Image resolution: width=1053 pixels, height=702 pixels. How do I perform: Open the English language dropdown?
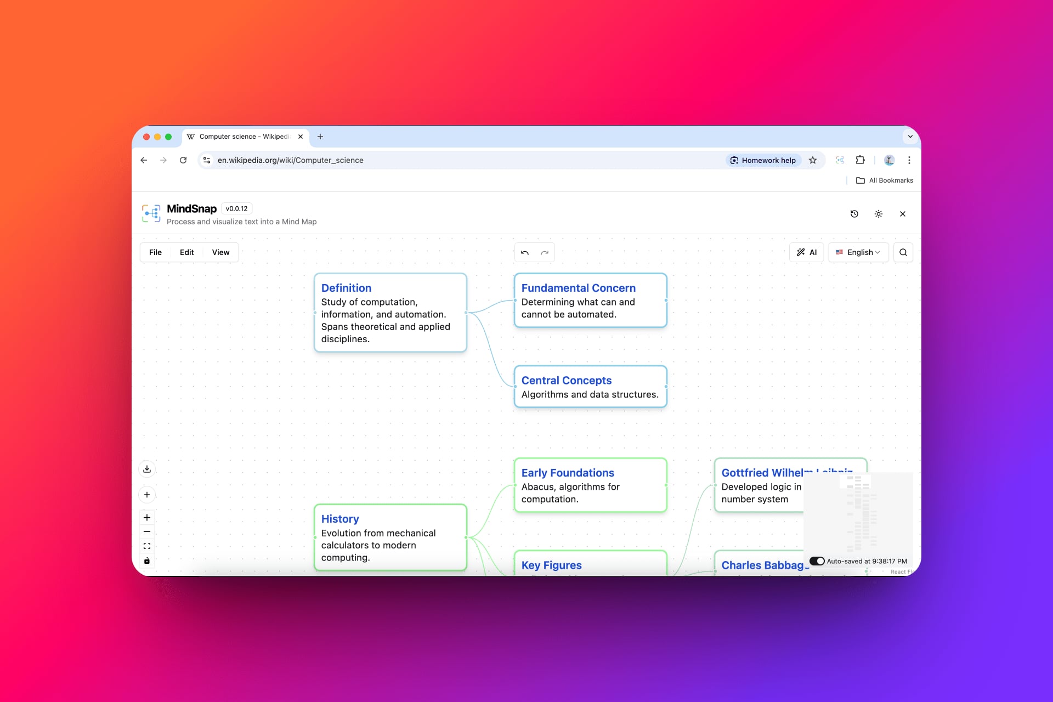point(858,252)
